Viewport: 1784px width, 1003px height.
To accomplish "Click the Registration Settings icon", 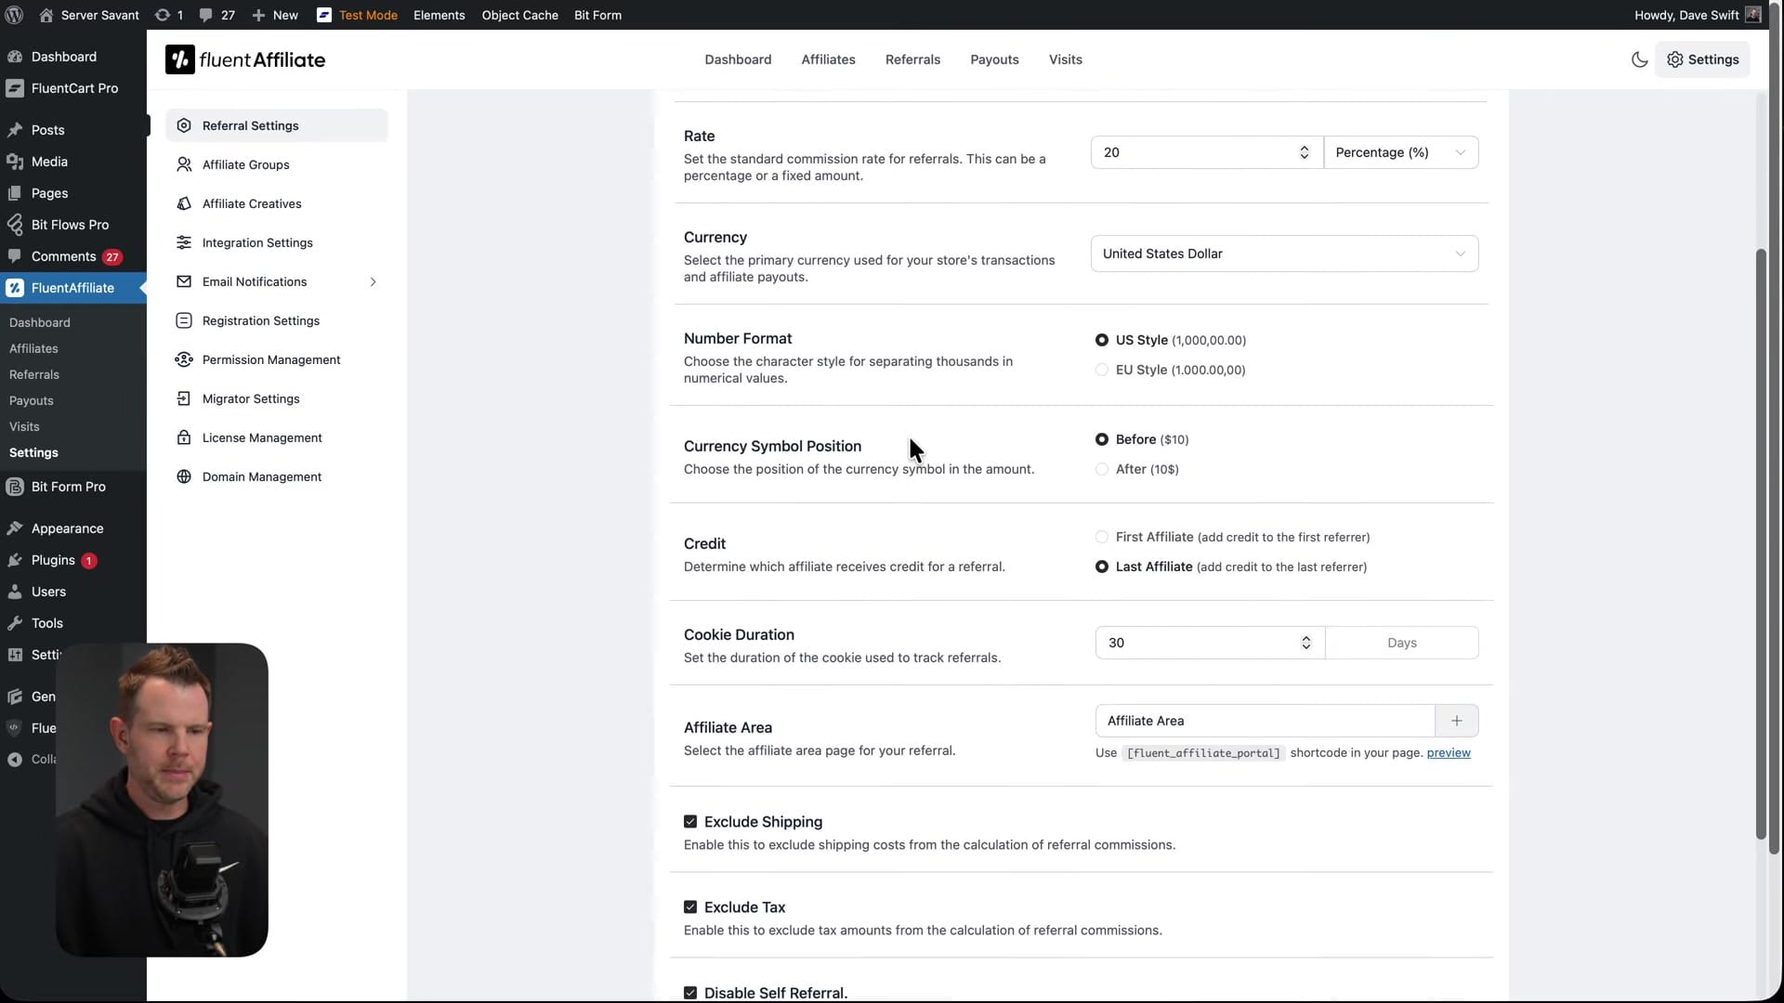I will 184,320.
